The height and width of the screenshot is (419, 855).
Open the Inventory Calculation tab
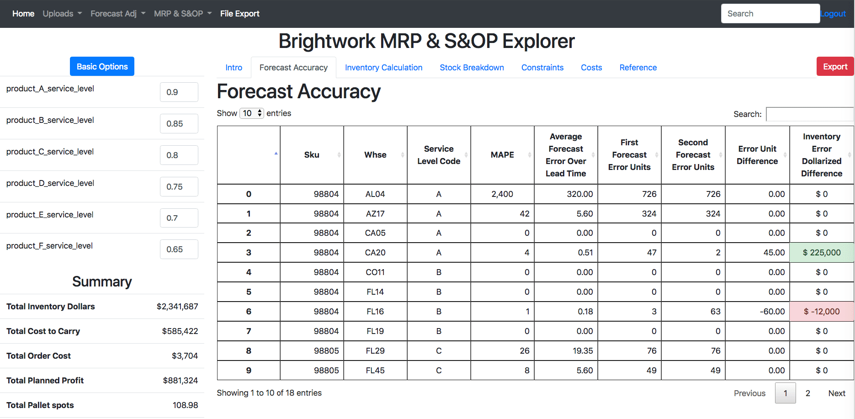click(383, 68)
